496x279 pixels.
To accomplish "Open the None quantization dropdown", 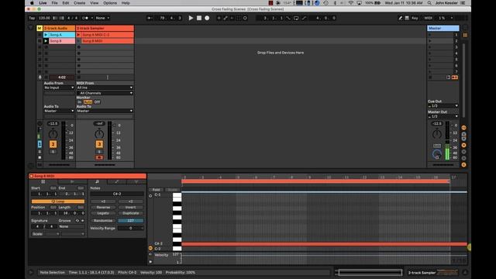I will pos(102,18).
